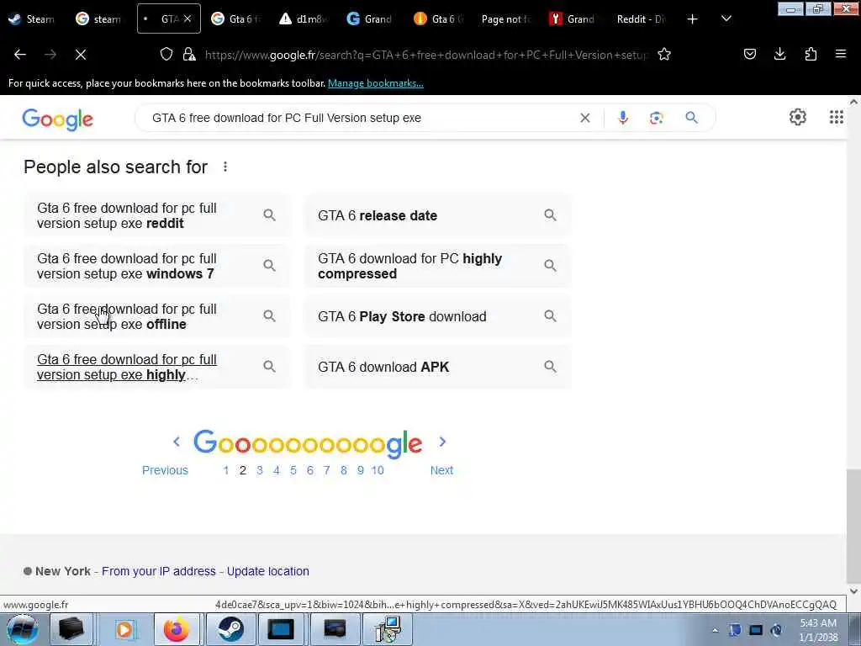The height and width of the screenshot is (646, 861).
Task: Click From your IP address link
Action: coord(159,571)
